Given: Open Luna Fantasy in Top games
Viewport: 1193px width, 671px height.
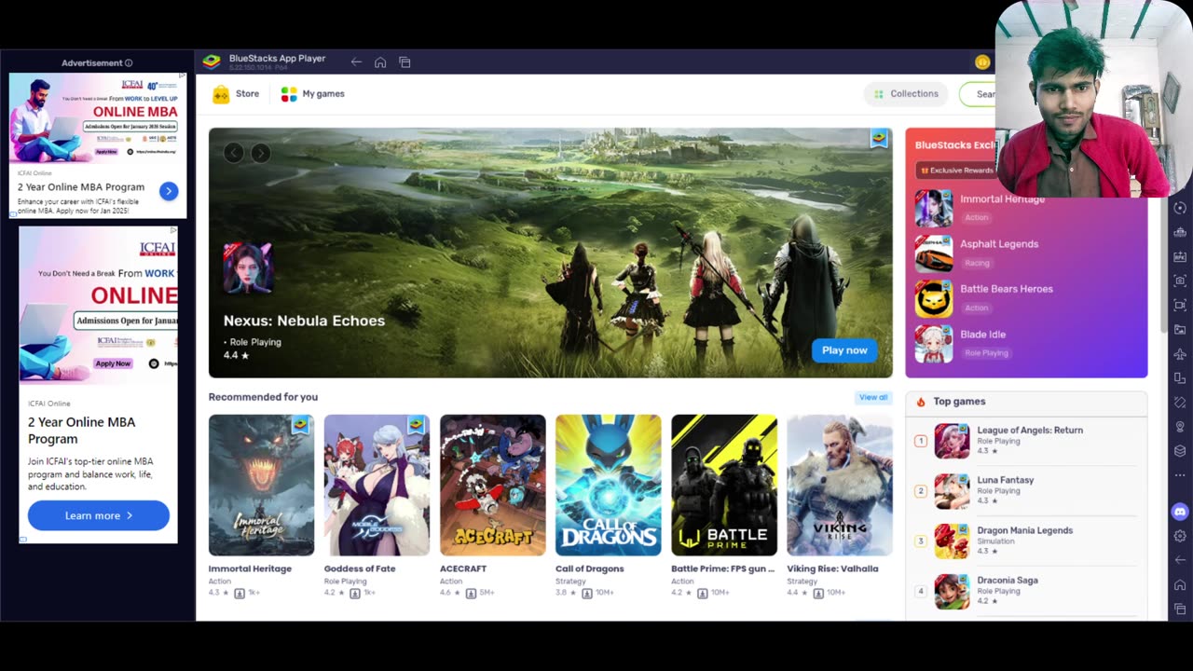Looking at the screenshot, I should point(1025,491).
